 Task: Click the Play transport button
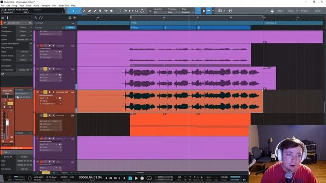[137, 178]
